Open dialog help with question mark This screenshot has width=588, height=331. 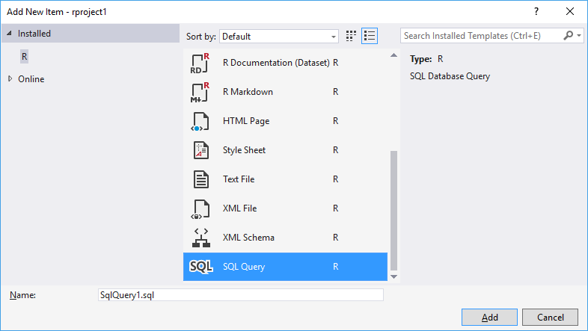click(x=536, y=12)
